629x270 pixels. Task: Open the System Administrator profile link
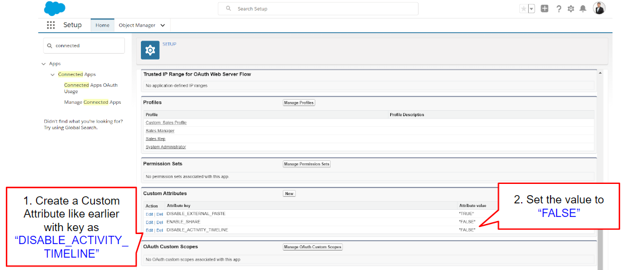click(166, 147)
